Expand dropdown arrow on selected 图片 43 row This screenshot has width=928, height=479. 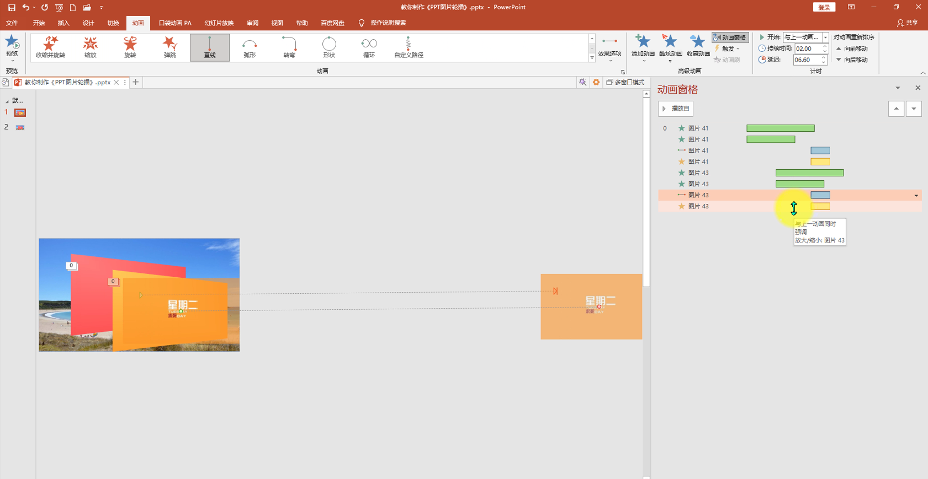point(916,196)
